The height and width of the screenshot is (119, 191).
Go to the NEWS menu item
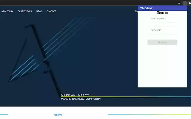coord(39,11)
